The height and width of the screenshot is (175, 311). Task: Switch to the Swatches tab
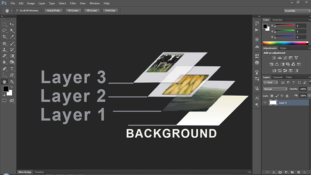[277, 20]
